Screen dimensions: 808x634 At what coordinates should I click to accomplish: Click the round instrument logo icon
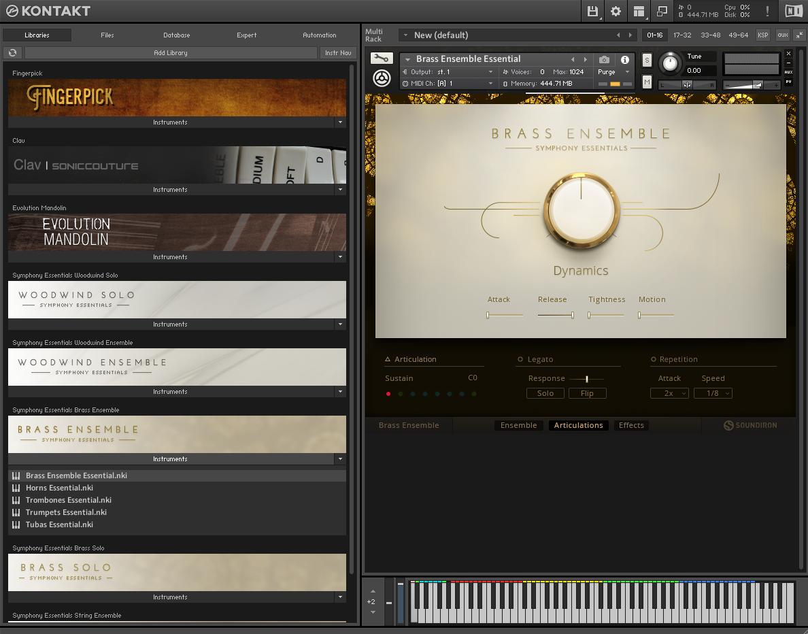click(382, 78)
